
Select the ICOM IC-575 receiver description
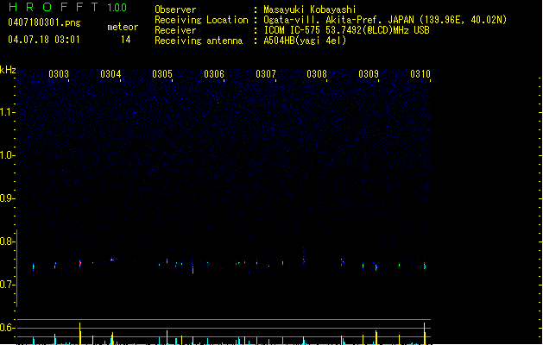click(x=347, y=30)
